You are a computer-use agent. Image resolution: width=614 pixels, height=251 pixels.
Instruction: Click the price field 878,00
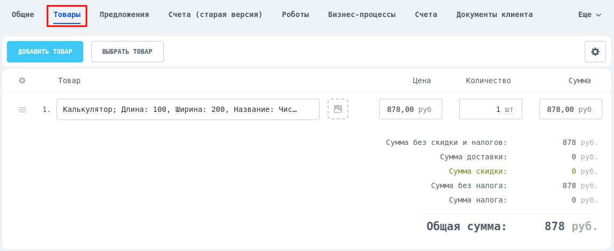[411, 109]
